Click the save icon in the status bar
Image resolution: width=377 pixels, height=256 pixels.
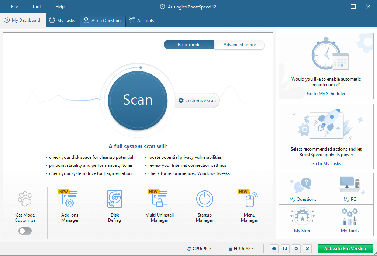(285, 249)
